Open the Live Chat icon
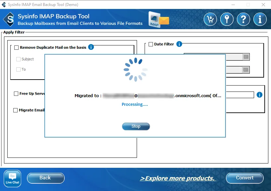The height and width of the screenshot is (191, 271). [13, 178]
